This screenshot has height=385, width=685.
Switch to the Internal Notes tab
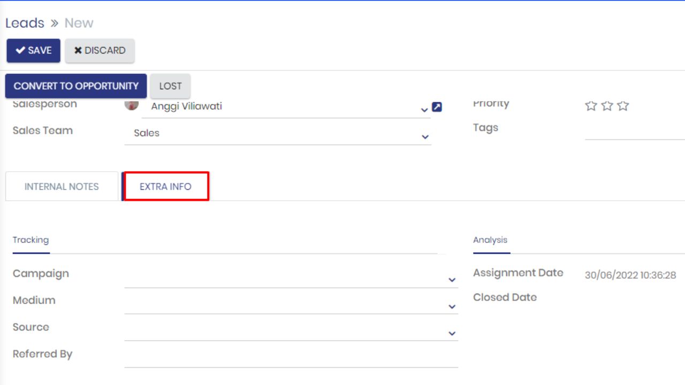pos(62,187)
